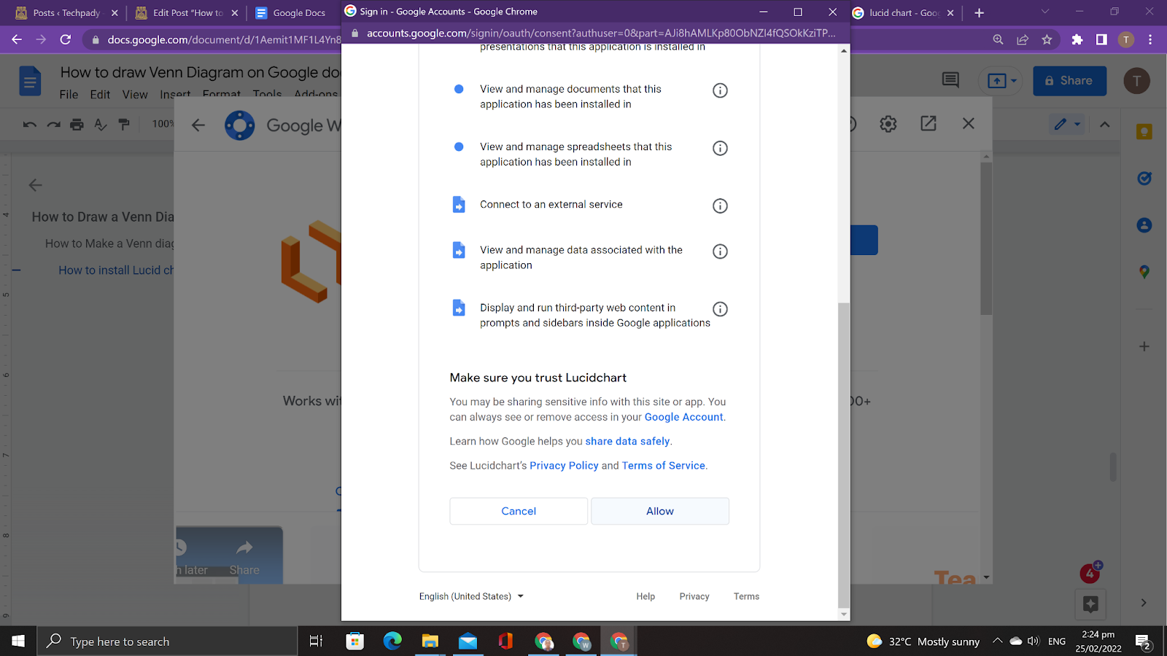Click the popup window address bar URL
The height and width of the screenshot is (656, 1167).
pyautogui.click(x=601, y=33)
